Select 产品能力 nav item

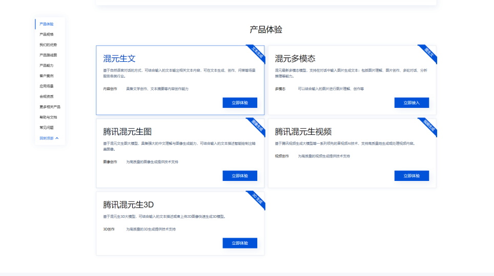(x=46, y=65)
